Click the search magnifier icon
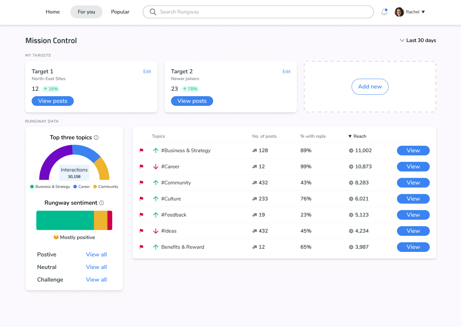The height and width of the screenshot is (327, 461). coord(152,11)
